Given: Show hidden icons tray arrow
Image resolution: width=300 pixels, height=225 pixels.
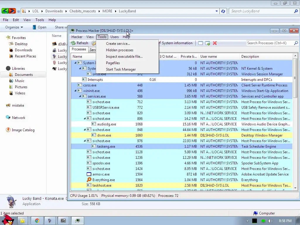Looking at the screenshot, I should point(247,221).
